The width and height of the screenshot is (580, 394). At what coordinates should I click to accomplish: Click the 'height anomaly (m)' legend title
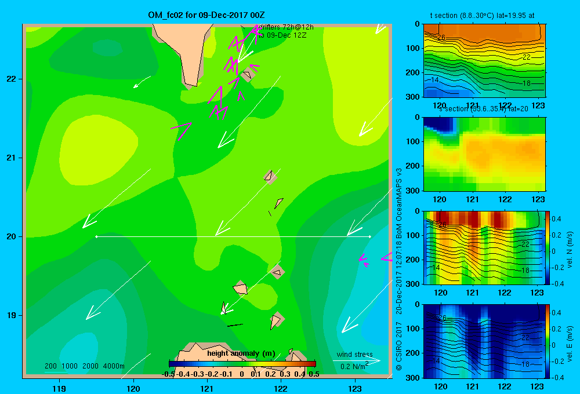coord(241,353)
